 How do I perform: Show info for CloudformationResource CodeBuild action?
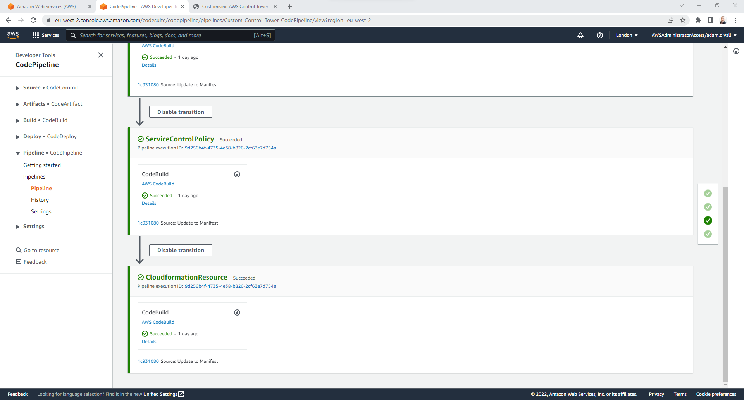point(237,312)
